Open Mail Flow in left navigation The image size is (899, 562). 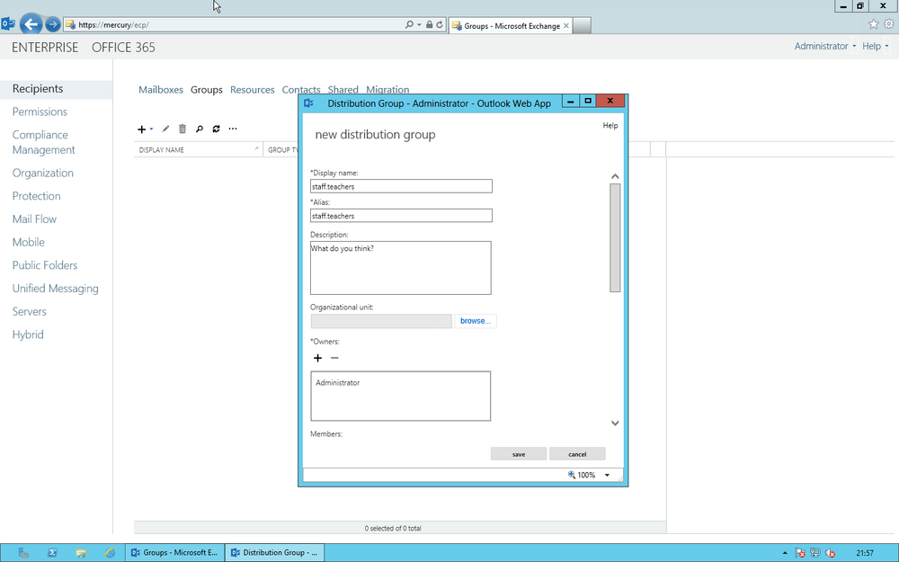pos(34,219)
